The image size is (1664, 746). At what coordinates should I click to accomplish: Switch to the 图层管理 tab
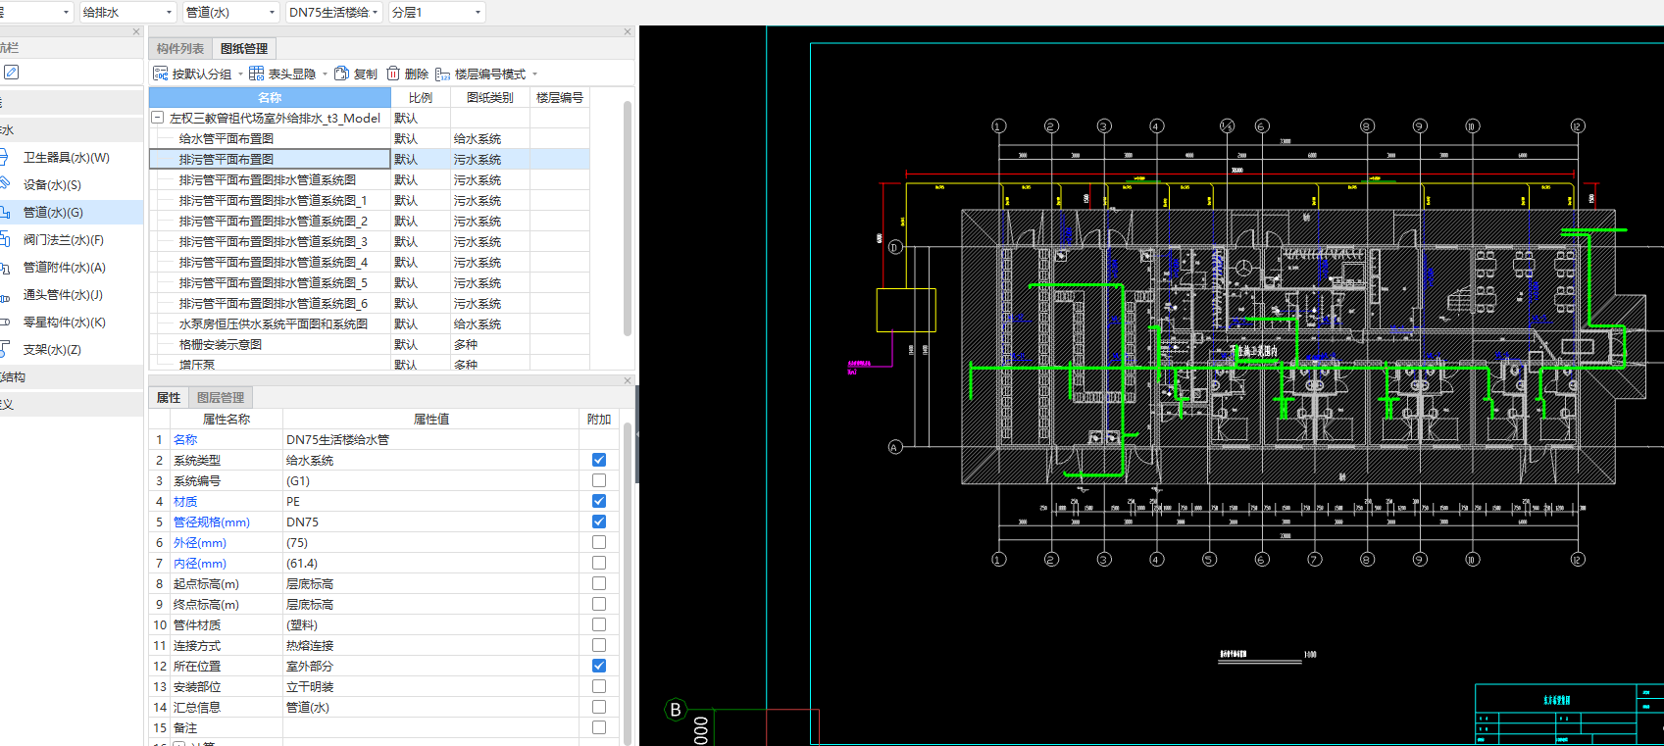221,397
